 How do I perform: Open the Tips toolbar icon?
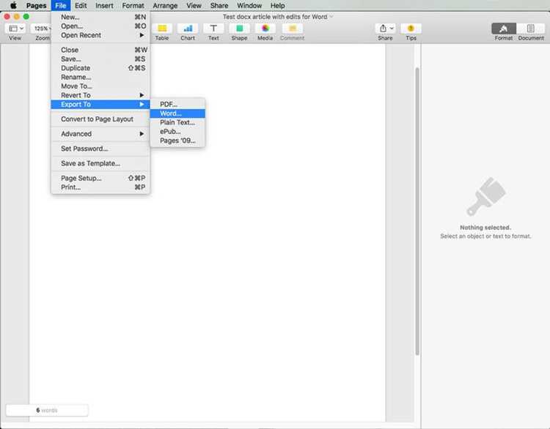point(411,29)
